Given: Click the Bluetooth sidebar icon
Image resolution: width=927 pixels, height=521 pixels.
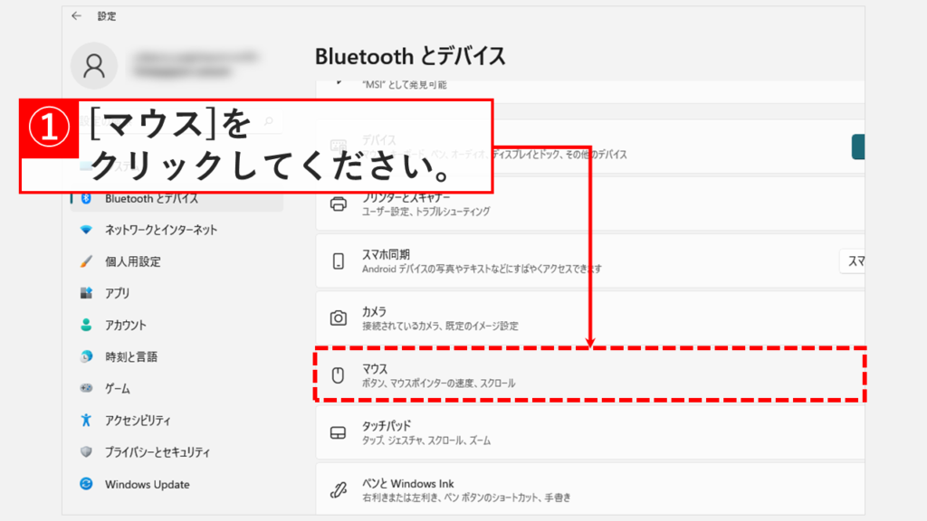Looking at the screenshot, I should pos(86,198).
